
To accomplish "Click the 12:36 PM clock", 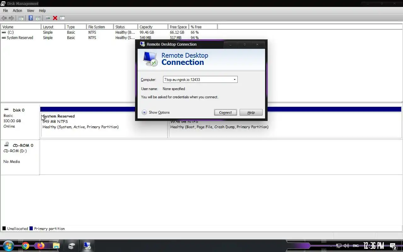I will point(374,246).
